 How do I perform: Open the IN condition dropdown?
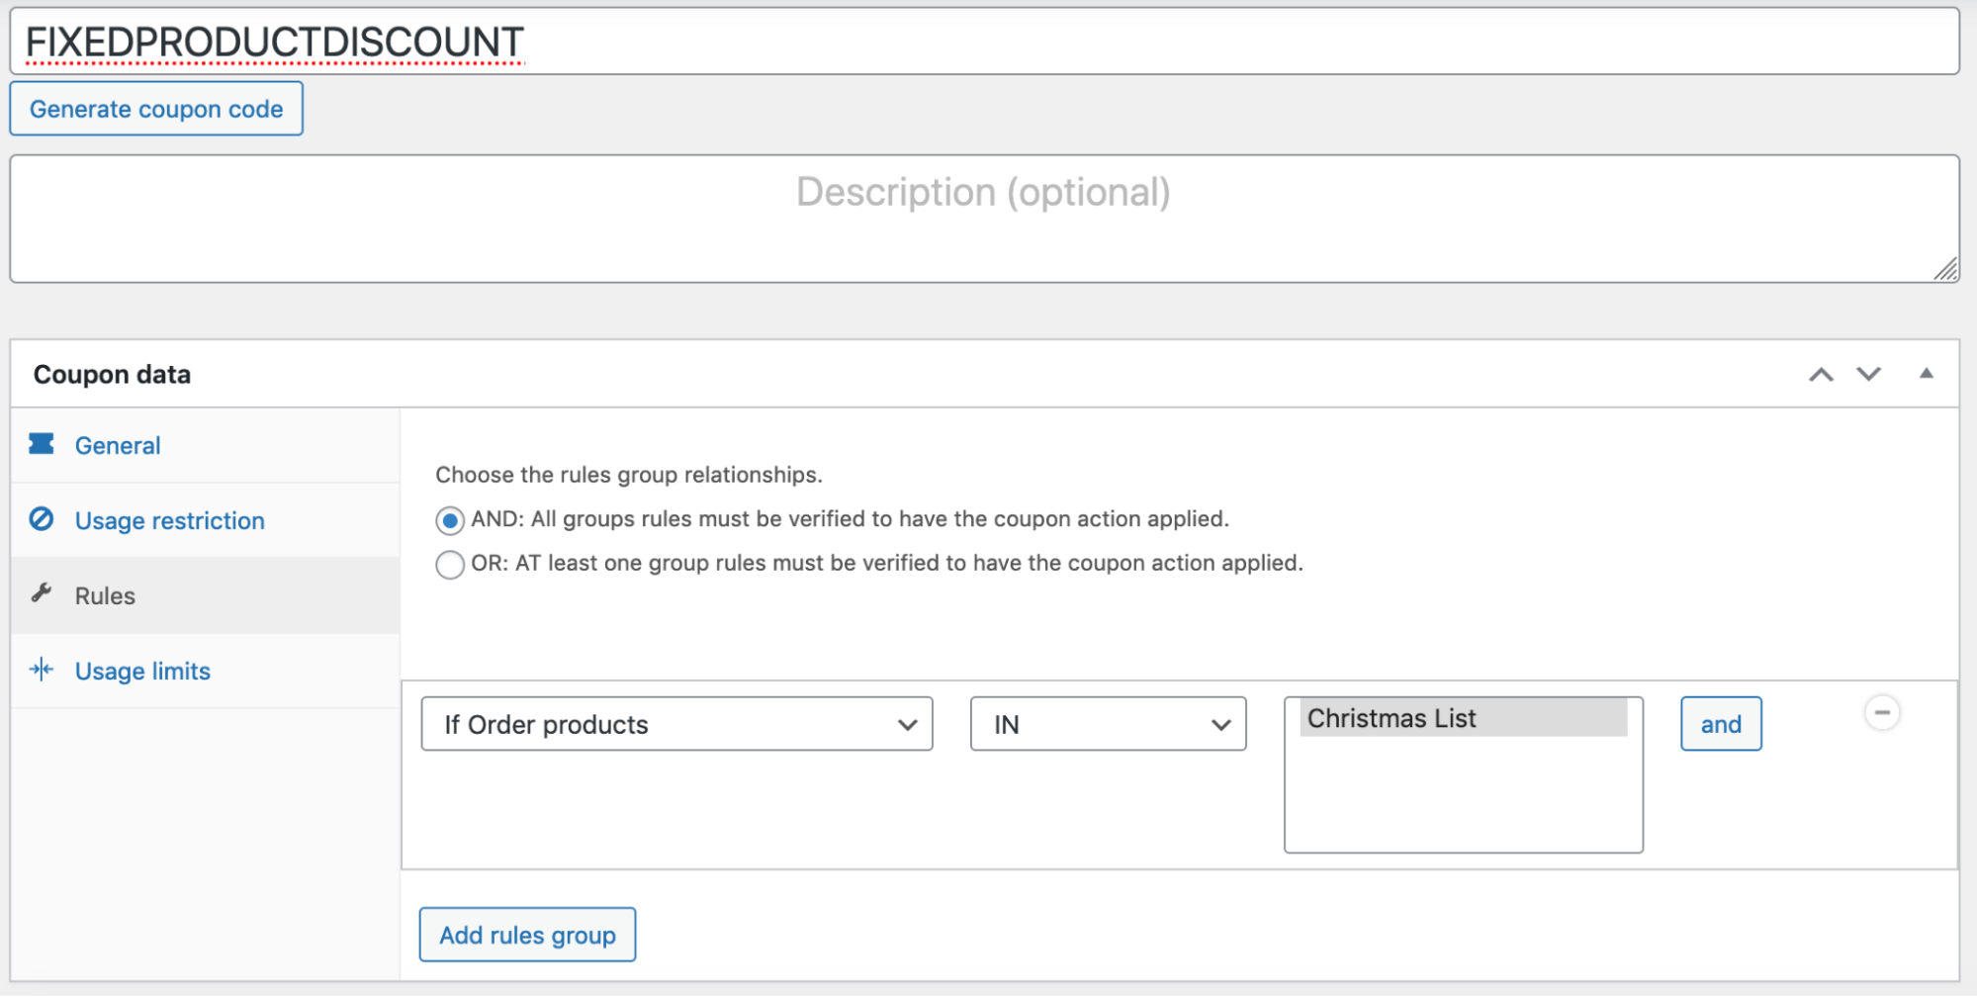pyautogui.click(x=1107, y=724)
